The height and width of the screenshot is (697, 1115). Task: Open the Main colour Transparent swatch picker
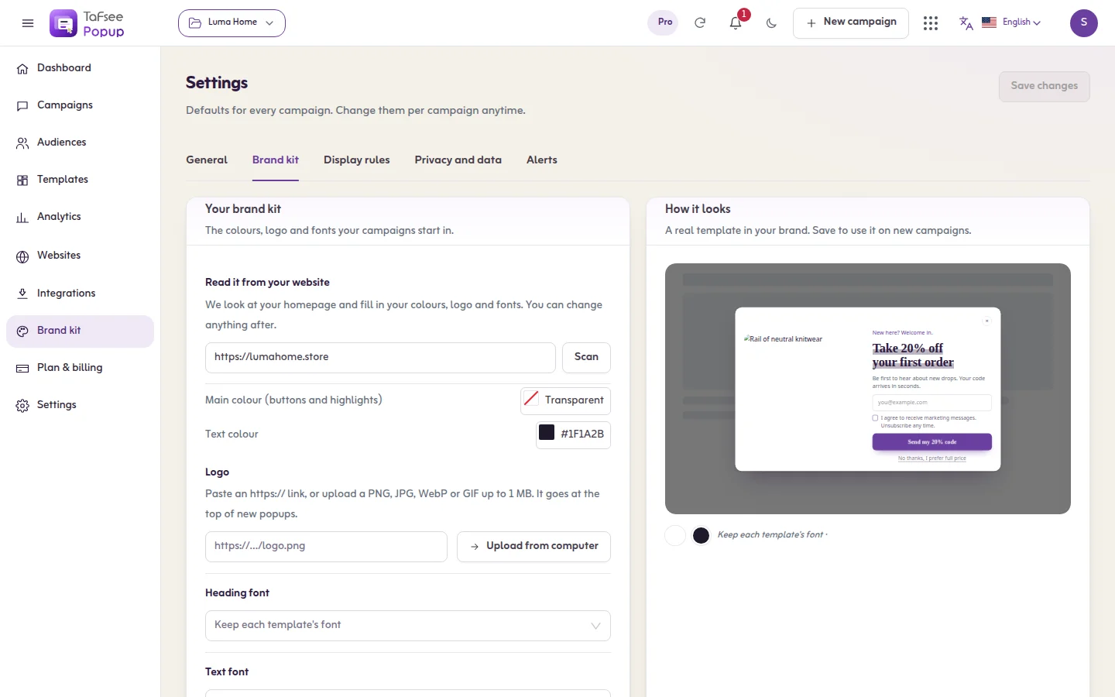coord(565,400)
